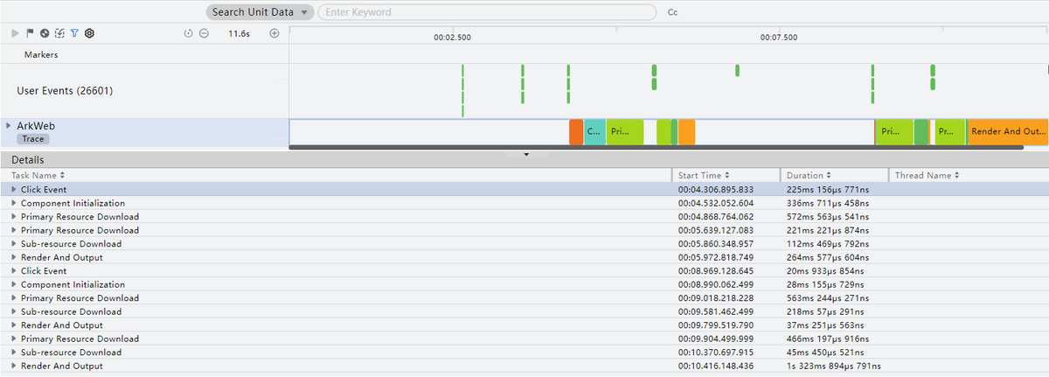Image resolution: width=1049 pixels, height=377 pixels.
Task: Click the reset timeline zoom icon
Action: (x=188, y=33)
